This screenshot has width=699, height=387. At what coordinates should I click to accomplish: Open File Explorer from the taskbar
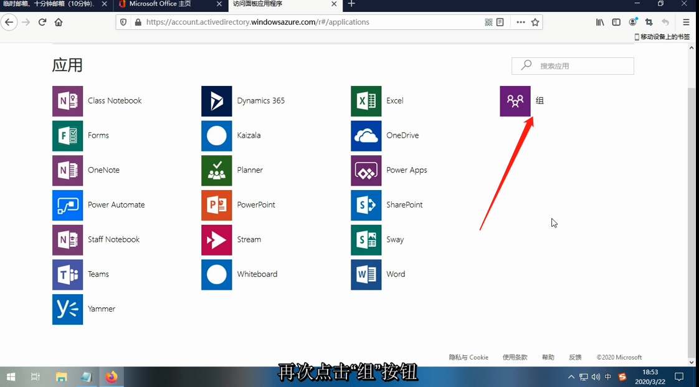[60, 377]
